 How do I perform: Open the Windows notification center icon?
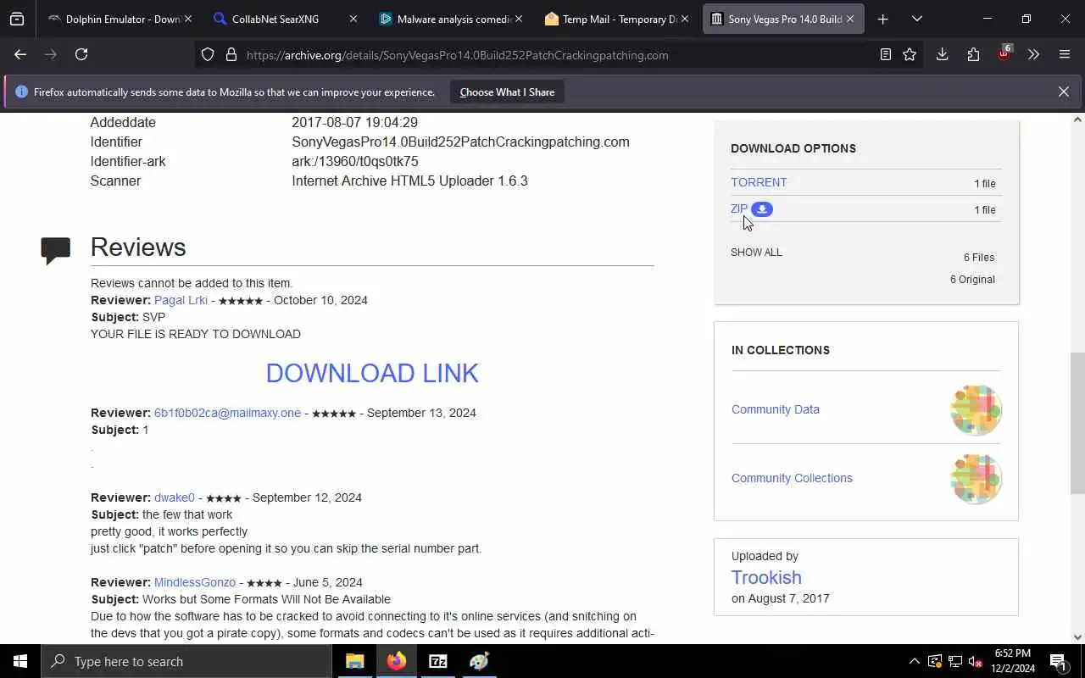tap(1058, 661)
